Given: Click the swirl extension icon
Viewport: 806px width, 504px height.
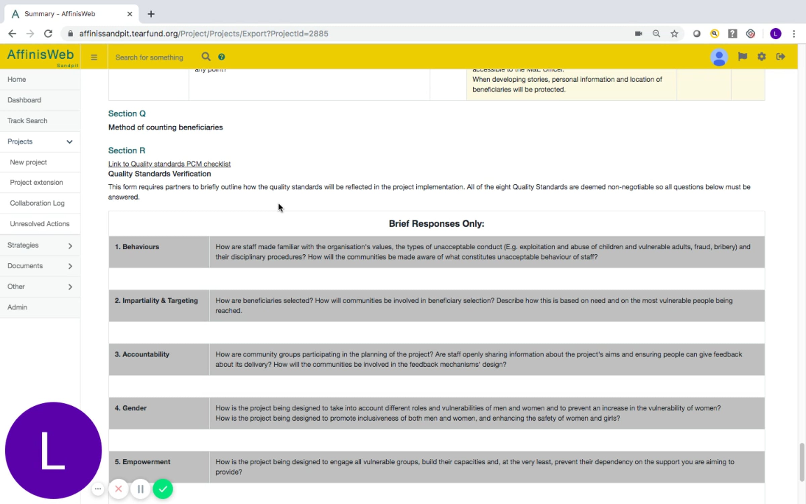Looking at the screenshot, I should click(751, 34).
